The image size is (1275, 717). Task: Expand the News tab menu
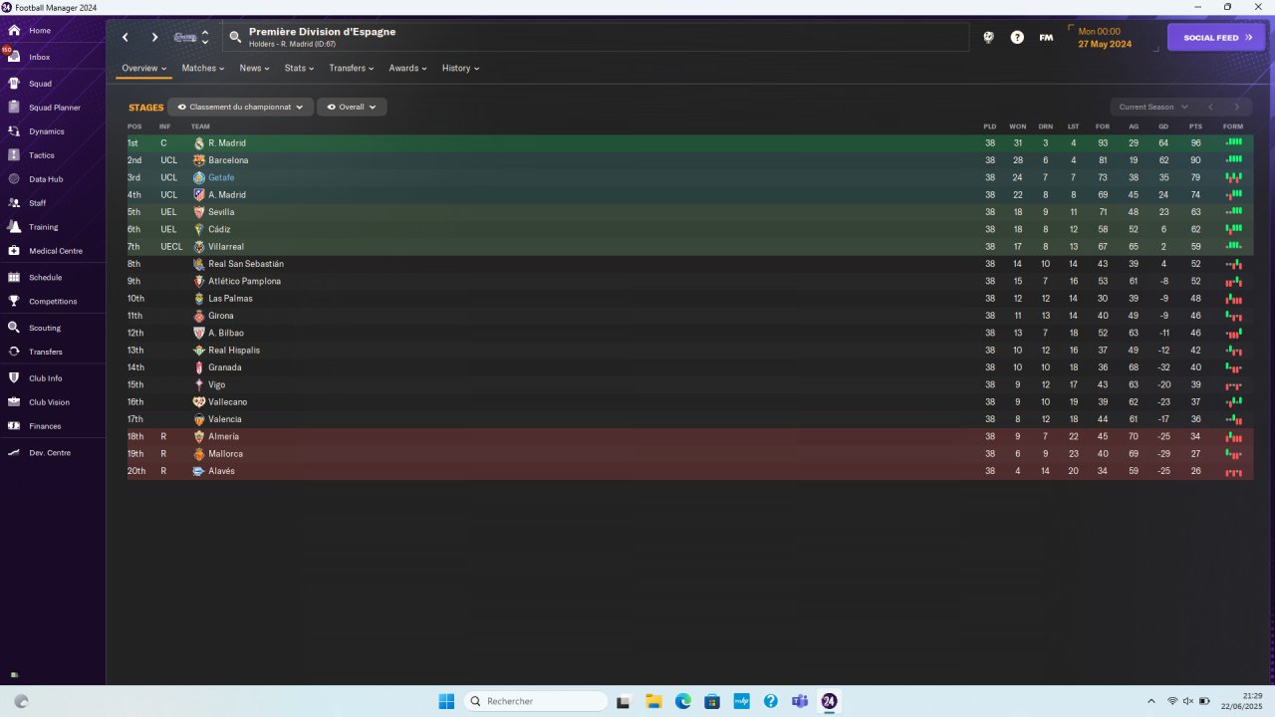(254, 69)
